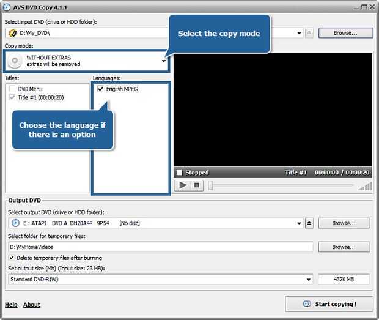Viewport: 379px width, 320px height.
Task: Expand the Copy mode dropdown
Action: click(164, 61)
